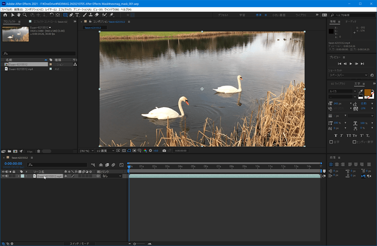Screen dimensions: 377x246
Task: Enable the ヒンディー数字 checkbox
Action: coord(354,142)
